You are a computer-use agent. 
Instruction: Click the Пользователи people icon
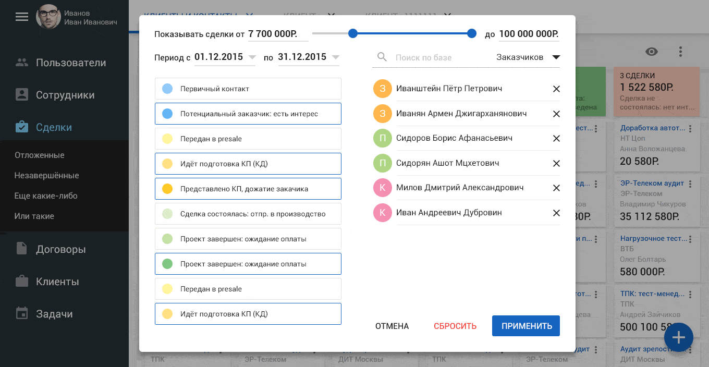click(x=22, y=63)
